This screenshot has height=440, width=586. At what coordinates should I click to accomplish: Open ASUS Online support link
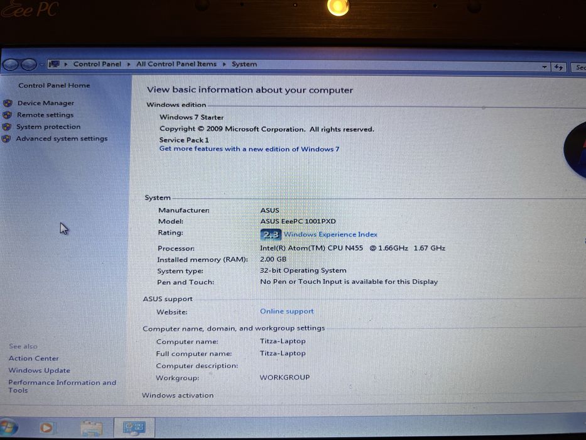tap(287, 311)
